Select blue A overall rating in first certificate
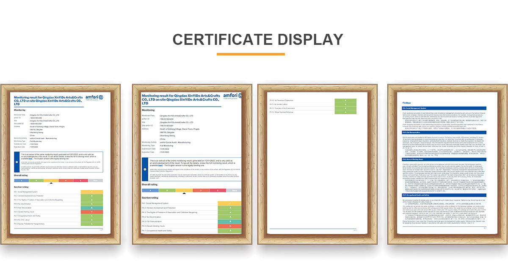 (x=21, y=180)
